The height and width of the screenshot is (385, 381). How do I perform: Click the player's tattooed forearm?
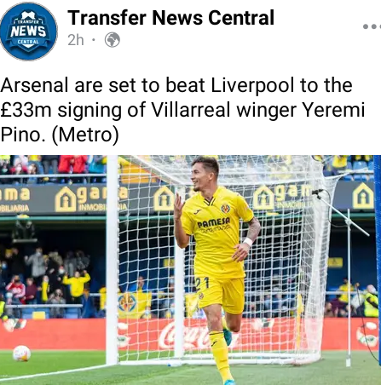point(253,231)
